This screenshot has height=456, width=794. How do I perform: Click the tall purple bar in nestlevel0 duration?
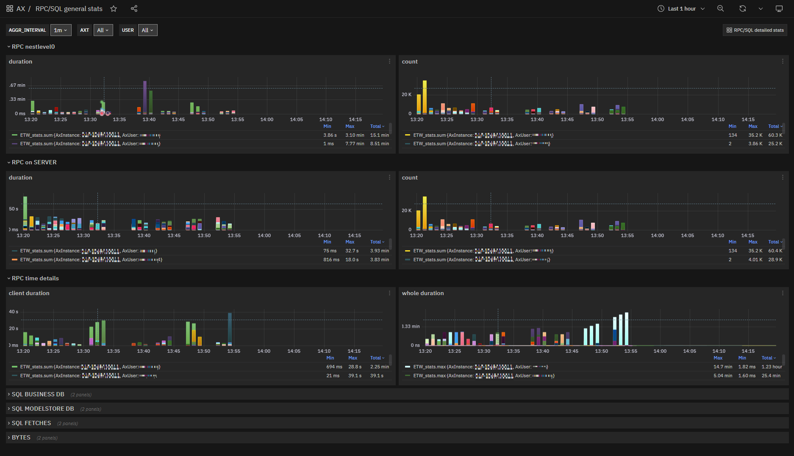(x=145, y=97)
